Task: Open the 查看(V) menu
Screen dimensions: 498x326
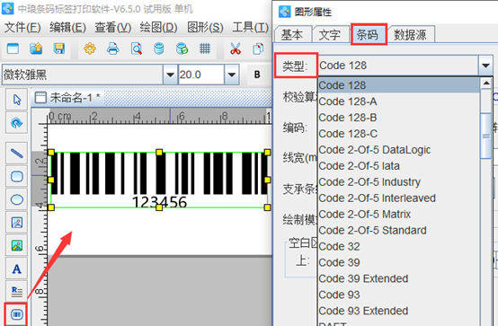Action: 112,28
